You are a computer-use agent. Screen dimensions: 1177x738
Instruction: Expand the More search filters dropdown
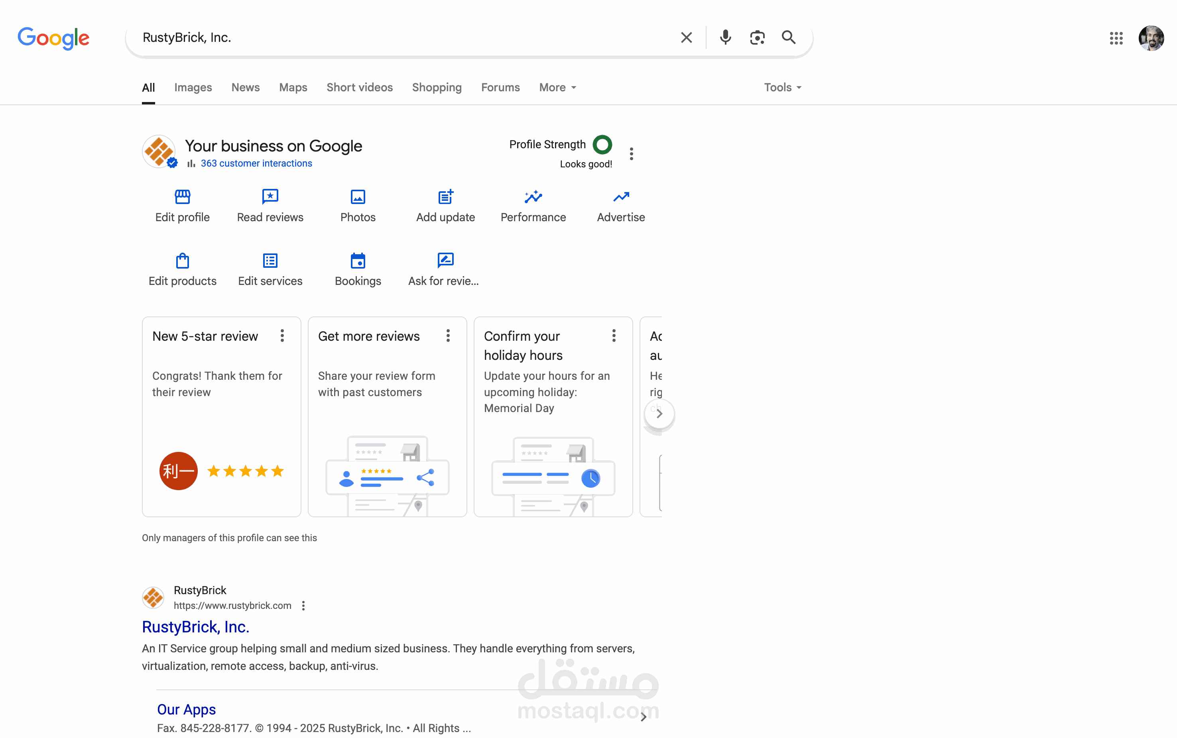click(558, 87)
